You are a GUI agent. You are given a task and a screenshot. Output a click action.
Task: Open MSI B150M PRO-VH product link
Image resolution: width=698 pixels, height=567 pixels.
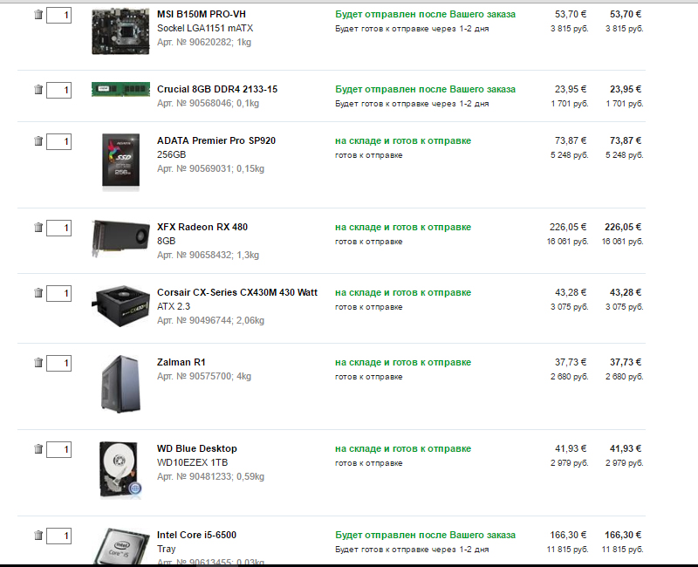202,14
